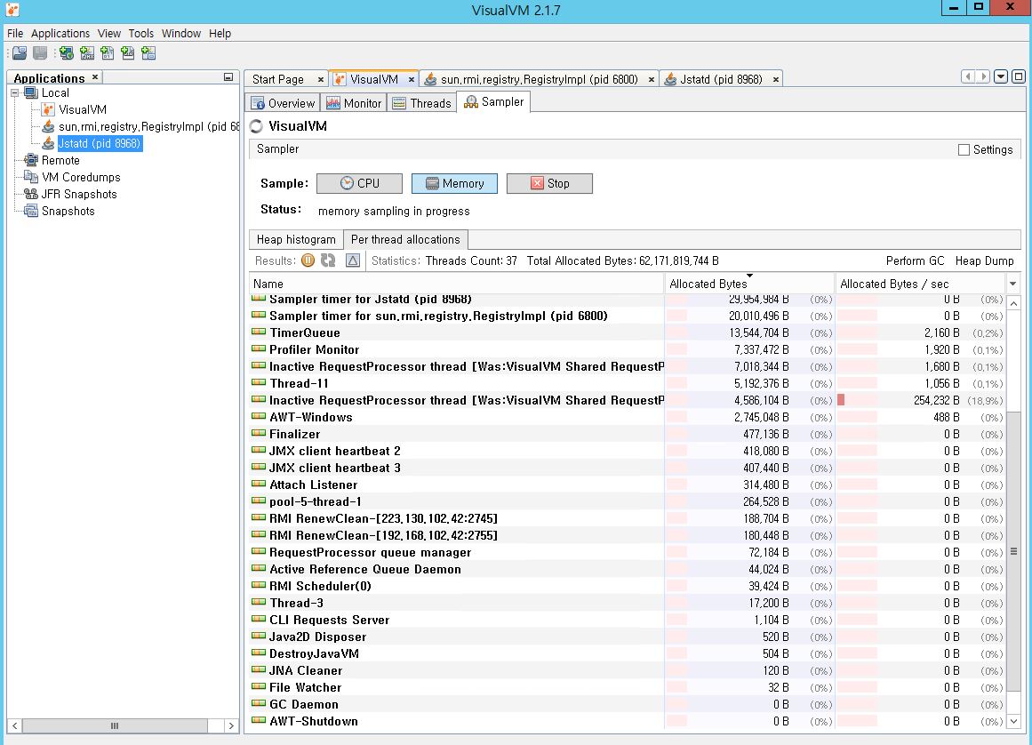Switch to the Threads tab
Viewport: 1032px width, 745px height.
[x=421, y=103]
